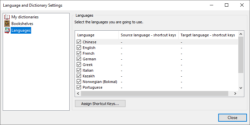Disable the Kazakh language checkbox
The height and width of the screenshot is (125, 250).
79,76
